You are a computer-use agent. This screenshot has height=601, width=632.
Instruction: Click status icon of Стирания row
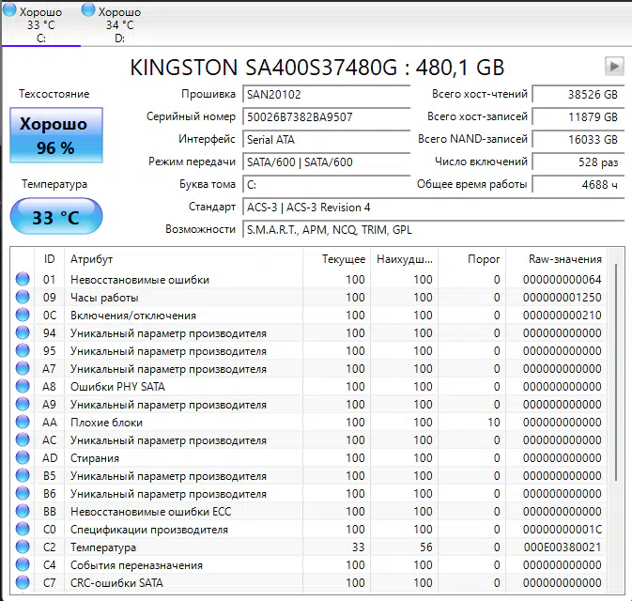click(23, 458)
